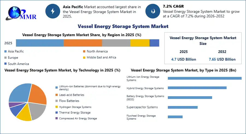Screen dimensions: 246x134
Task: Click the 'Hydrogen Storage Systems' legend text
Action: 75,107
